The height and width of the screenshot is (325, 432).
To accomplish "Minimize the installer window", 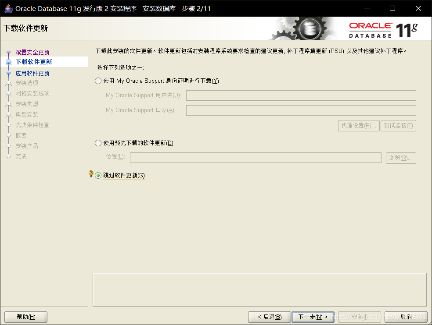I will tap(367, 8).
